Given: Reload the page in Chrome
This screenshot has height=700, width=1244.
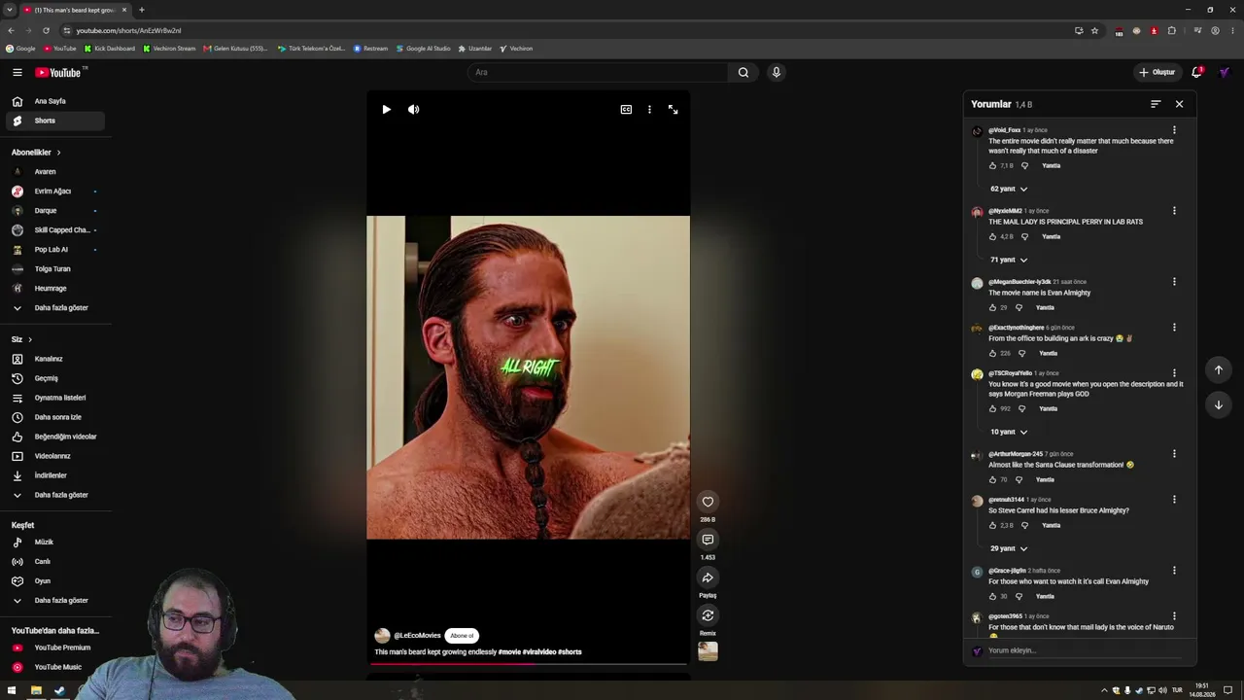Looking at the screenshot, I should 46,30.
